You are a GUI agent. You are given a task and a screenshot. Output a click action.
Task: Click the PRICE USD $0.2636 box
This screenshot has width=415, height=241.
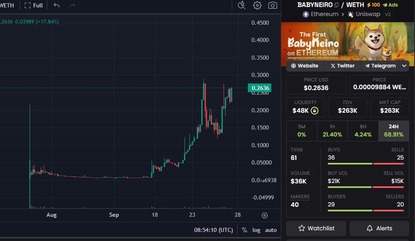click(x=316, y=85)
